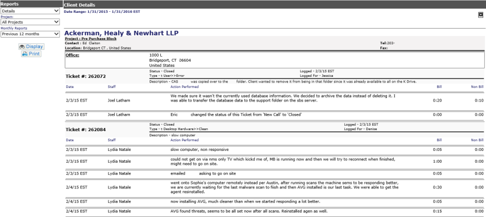Click 'slow computer, non responsive' action text
This screenshot has height=217, width=486.
click(x=200, y=150)
